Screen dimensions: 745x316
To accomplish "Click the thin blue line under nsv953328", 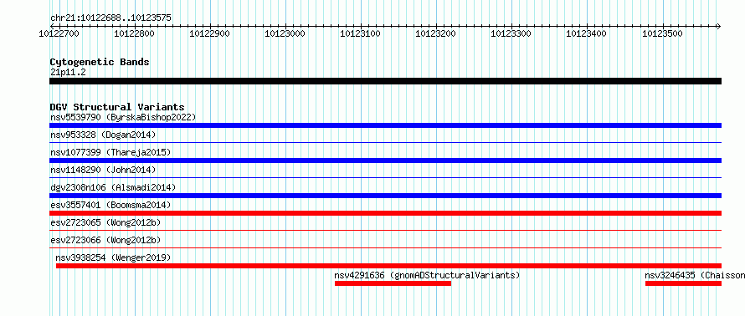I will point(385,142).
